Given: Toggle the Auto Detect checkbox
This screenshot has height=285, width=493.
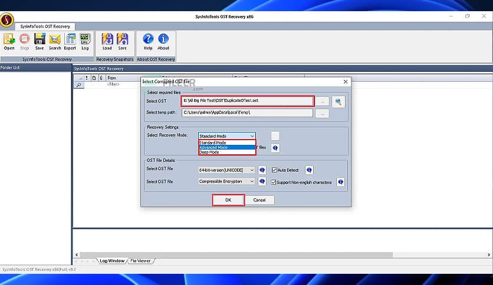Looking at the screenshot, I should coord(274,170).
